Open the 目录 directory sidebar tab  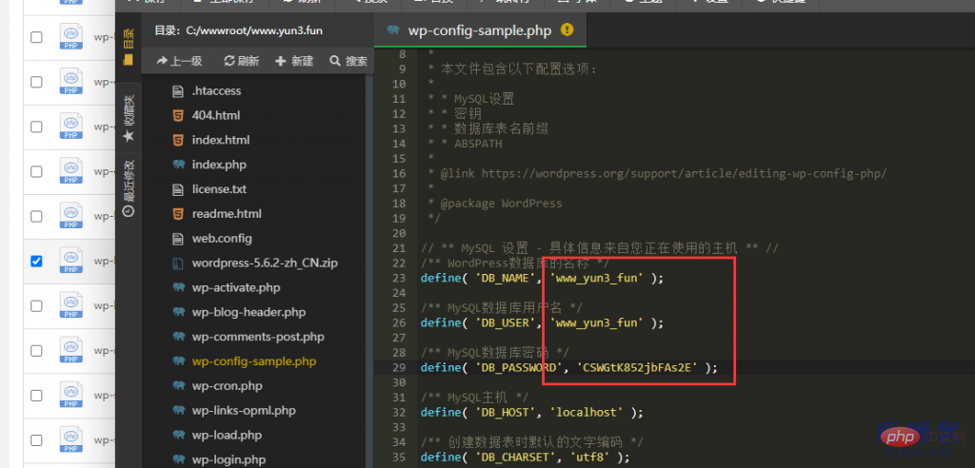point(129,46)
